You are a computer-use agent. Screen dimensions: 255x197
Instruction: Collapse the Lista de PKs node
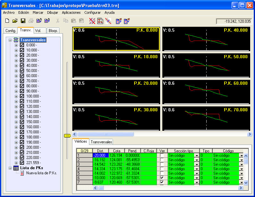pyautogui.click(x=10, y=168)
